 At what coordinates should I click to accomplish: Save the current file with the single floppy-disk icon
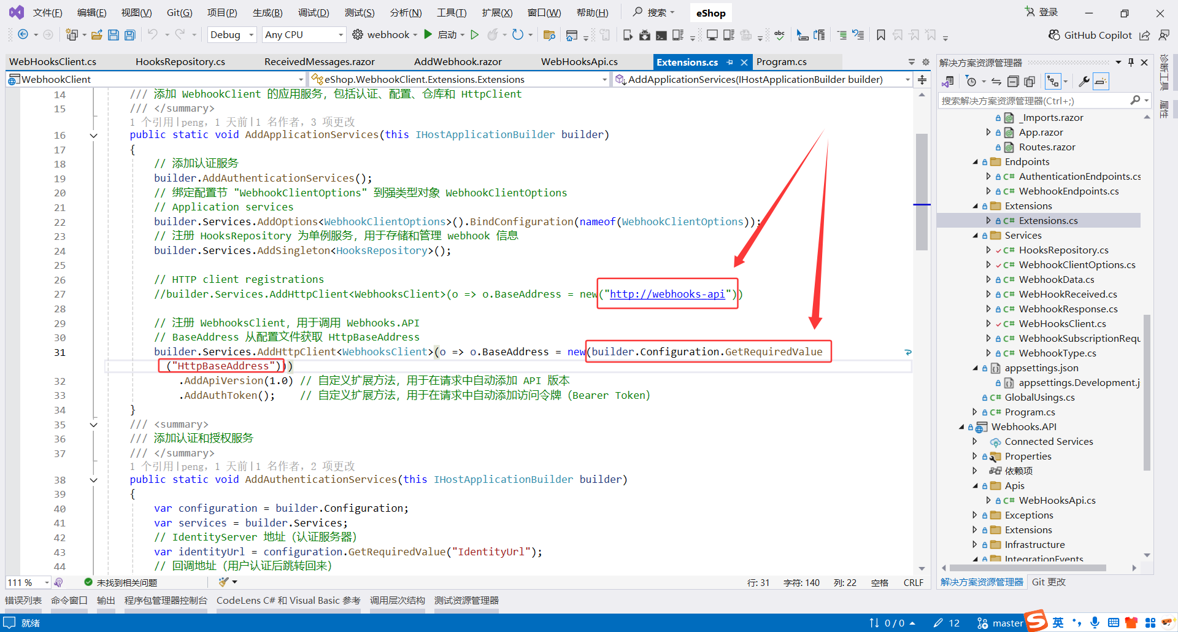click(114, 35)
